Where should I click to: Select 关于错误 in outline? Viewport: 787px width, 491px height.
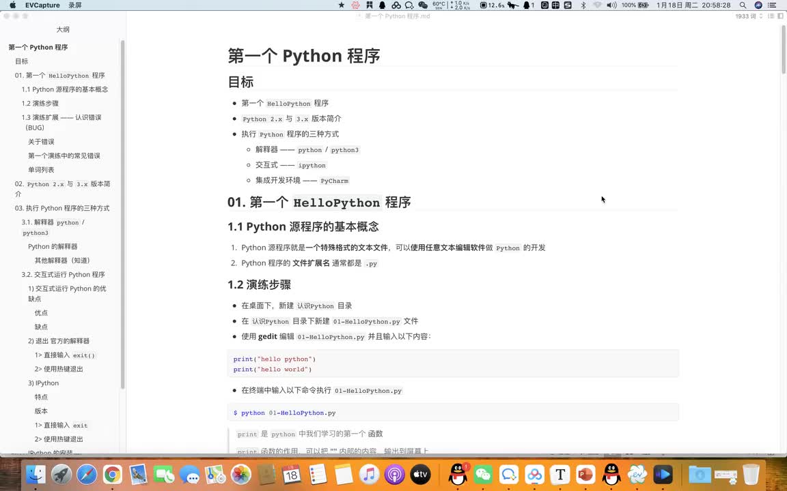[x=41, y=142]
